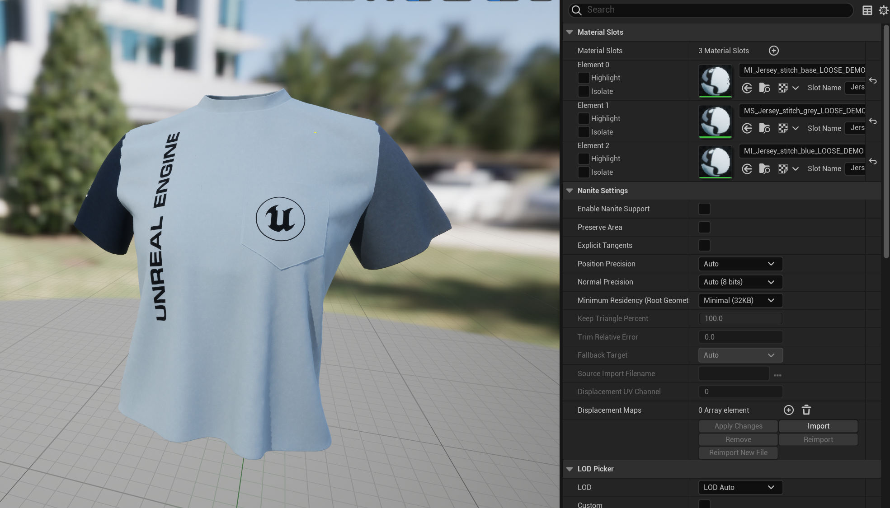Check Isolate for Element 2
This screenshot has width=890, height=508.
click(584, 172)
